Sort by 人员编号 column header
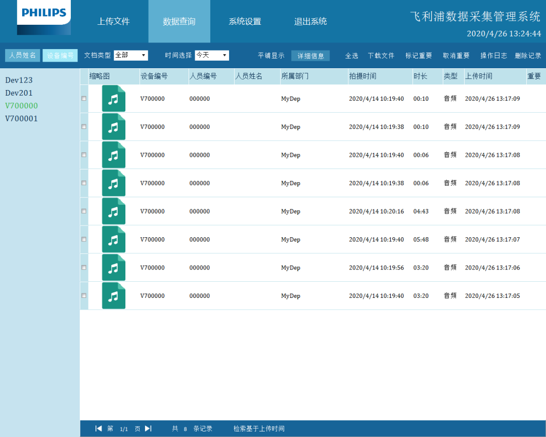This screenshot has height=437, width=546. [211, 76]
